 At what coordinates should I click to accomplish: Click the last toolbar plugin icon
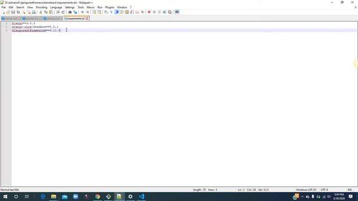[x=177, y=12]
